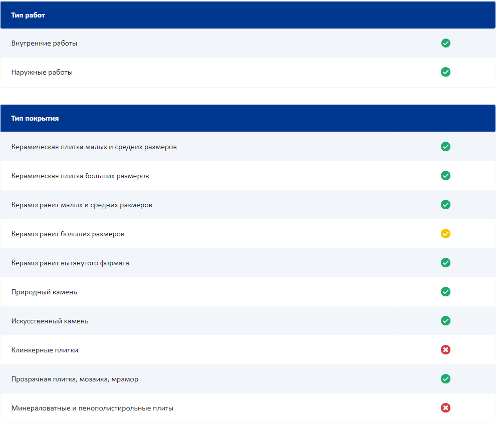496x425 pixels.
Task: Click the Искусственный камень row text
Action: (x=50, y=321)
